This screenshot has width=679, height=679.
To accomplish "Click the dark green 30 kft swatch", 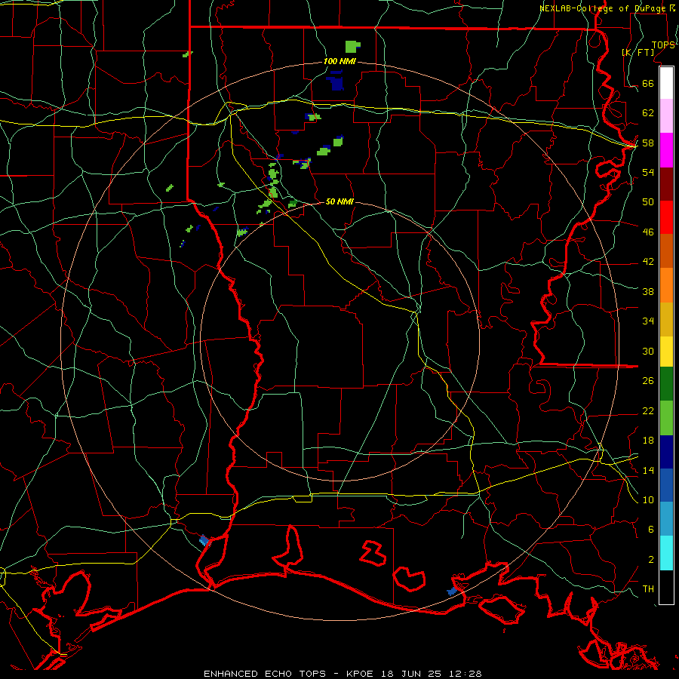I will [666, 384].
